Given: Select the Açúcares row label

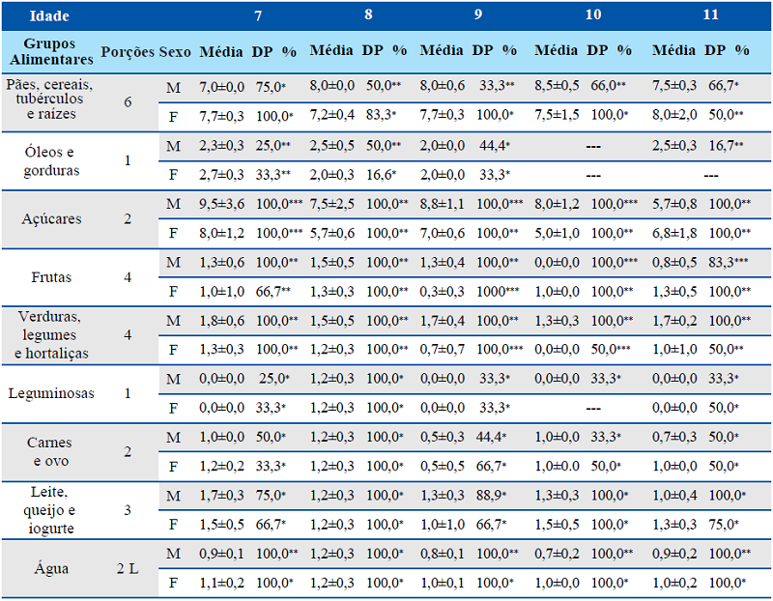Looking at the screenshot, I should click(x=49, y=219).
